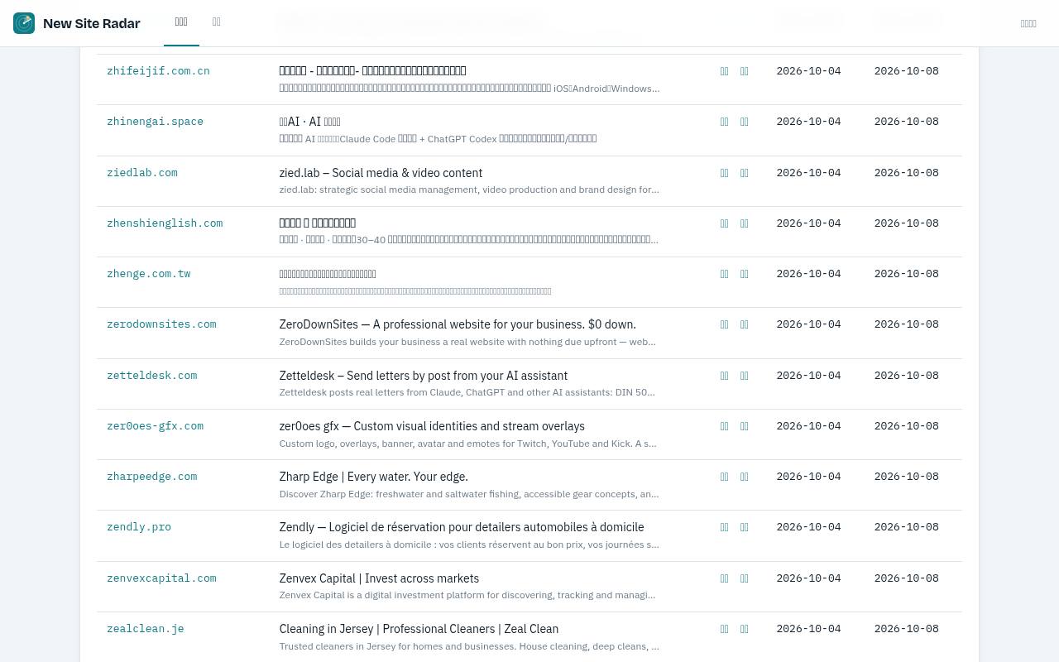
Task: Open the zer0oes-gfx.com domain link
Action: point(155,426)
